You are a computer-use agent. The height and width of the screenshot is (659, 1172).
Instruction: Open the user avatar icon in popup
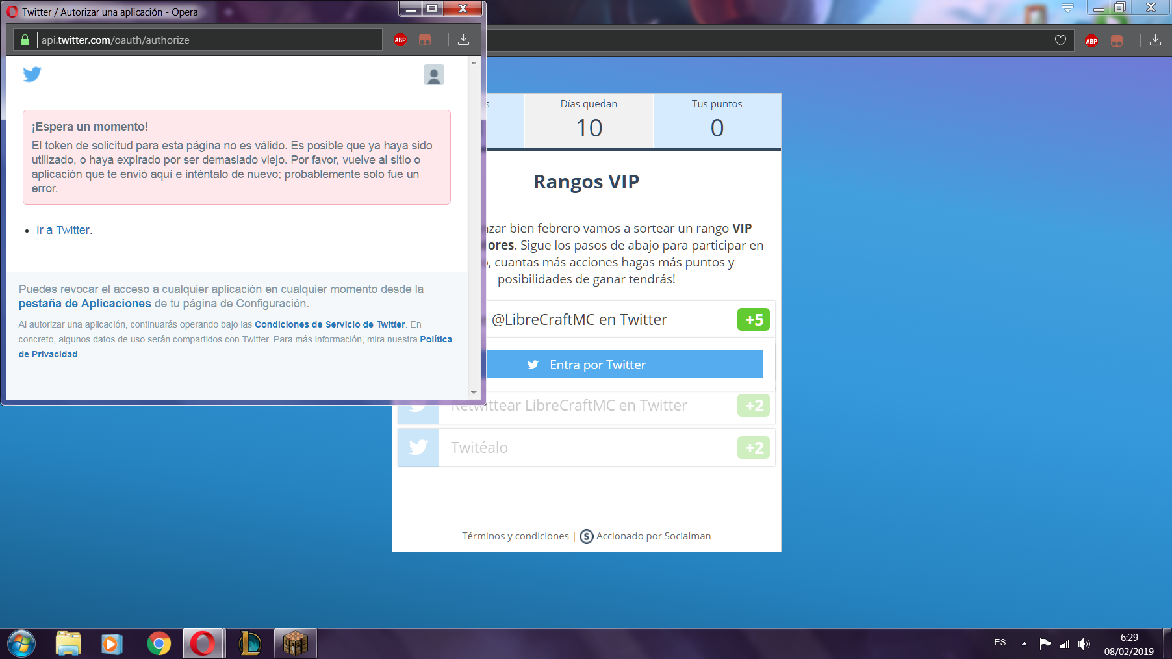coord(434,75)
